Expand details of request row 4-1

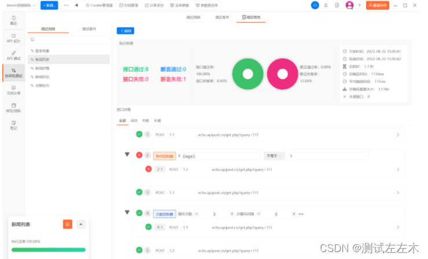(398, 227)
